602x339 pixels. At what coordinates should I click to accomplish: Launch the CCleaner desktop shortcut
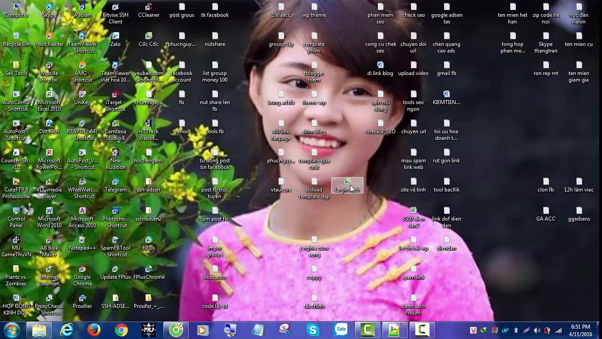(x=148, y=11)
